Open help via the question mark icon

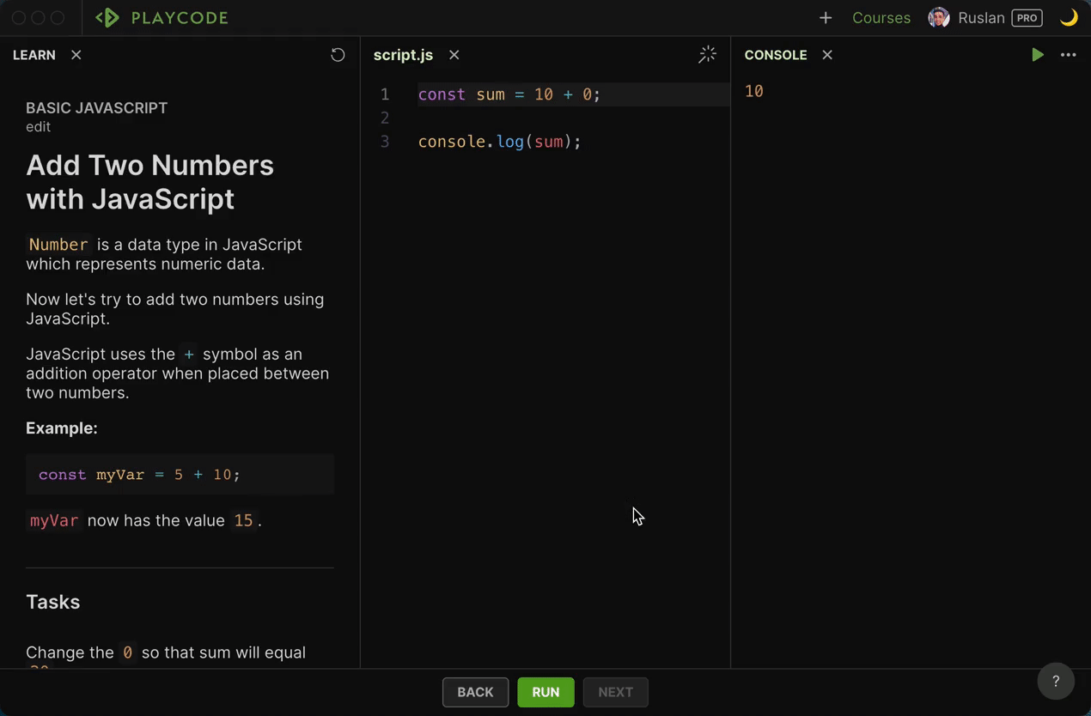1055,681
